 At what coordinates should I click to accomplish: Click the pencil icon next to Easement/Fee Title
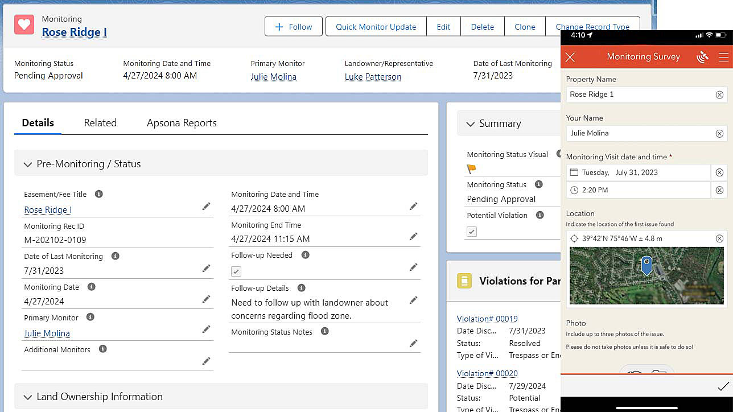(206, 207)
